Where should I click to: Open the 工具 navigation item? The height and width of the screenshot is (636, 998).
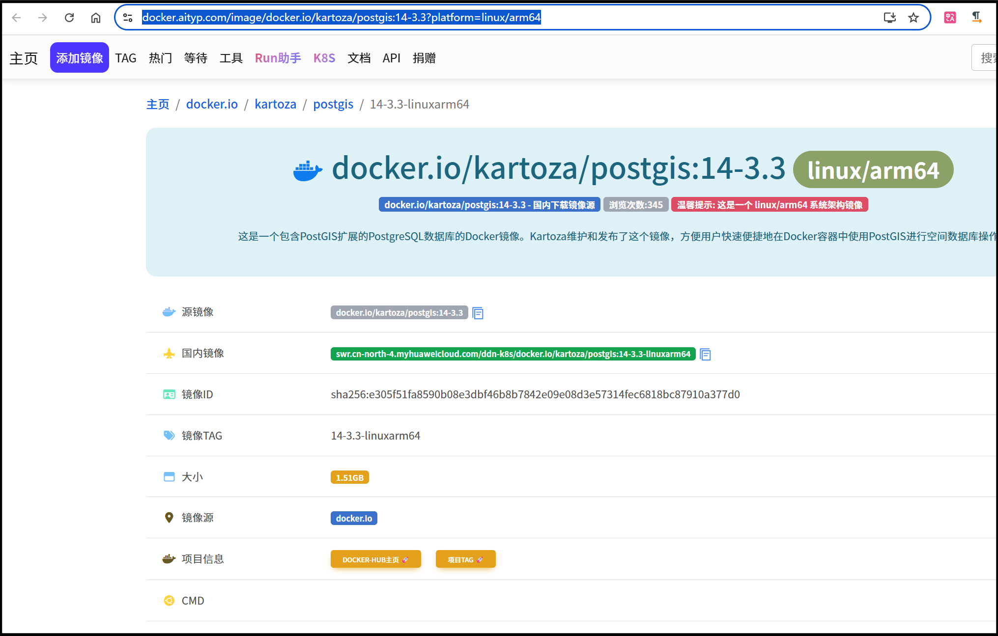click(231, 58)
